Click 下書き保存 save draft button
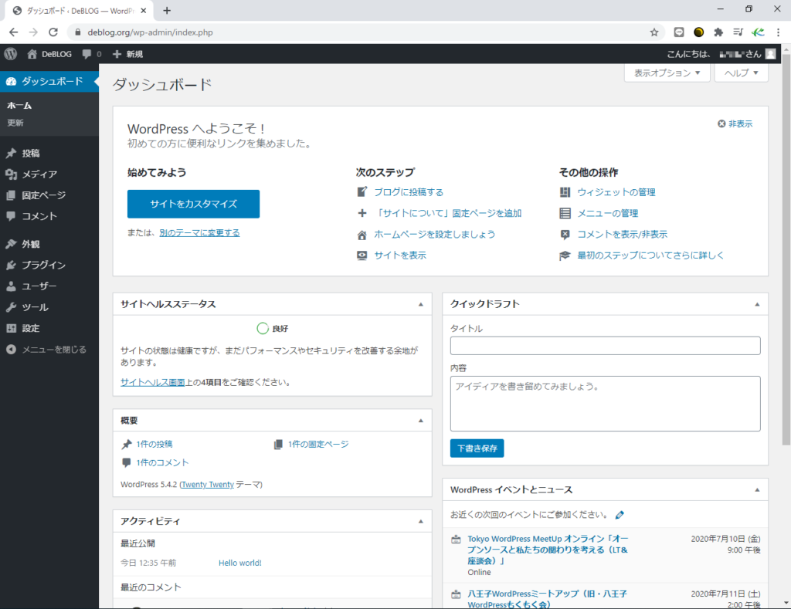791x609 pixels. [477, 448]
